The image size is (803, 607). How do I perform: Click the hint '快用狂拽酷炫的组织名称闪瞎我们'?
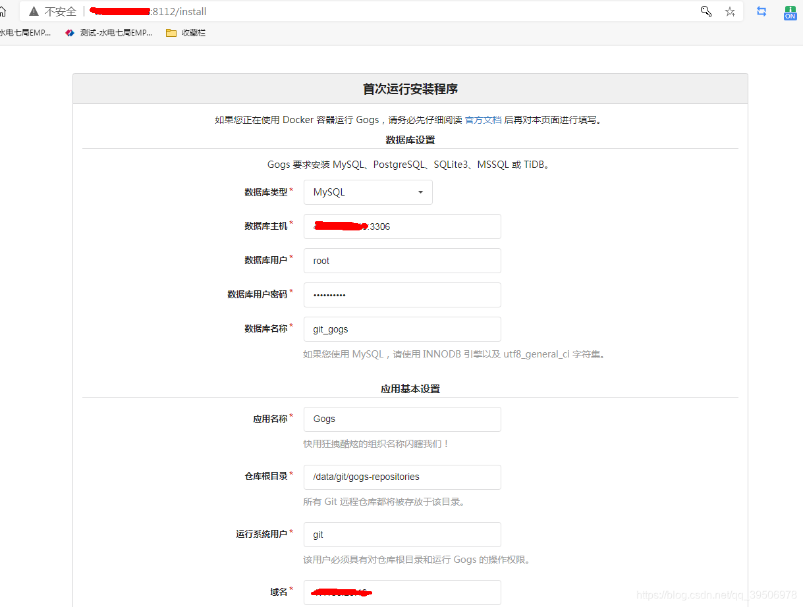click(376, 444)
